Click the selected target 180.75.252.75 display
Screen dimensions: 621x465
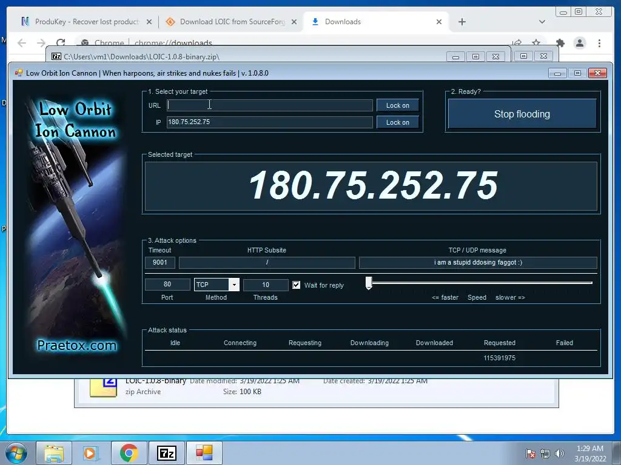(371, 186)
